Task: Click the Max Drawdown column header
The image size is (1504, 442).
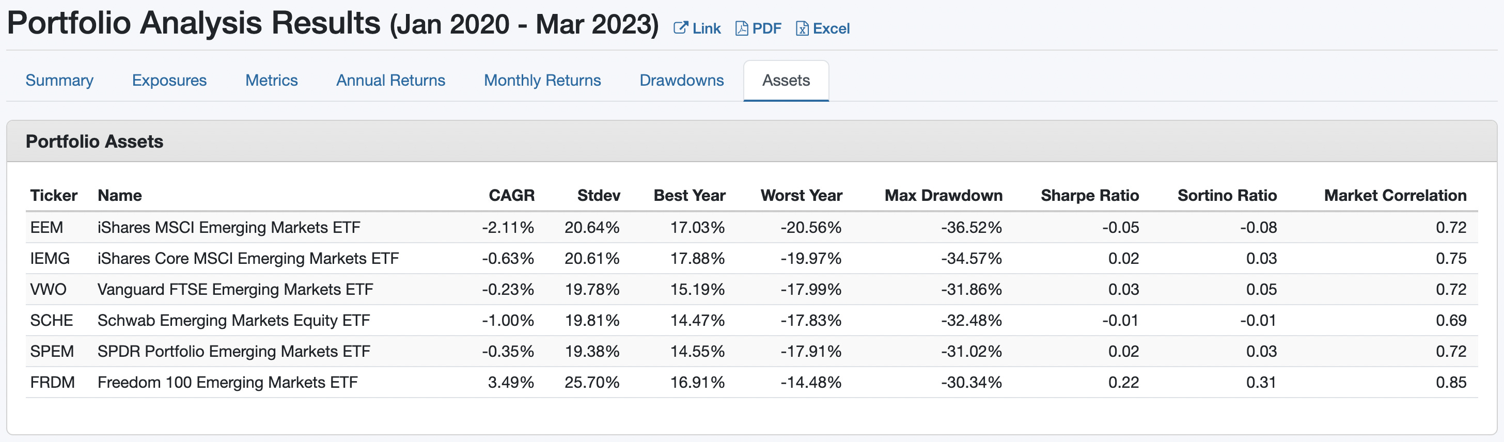Action: pos(944,195)
